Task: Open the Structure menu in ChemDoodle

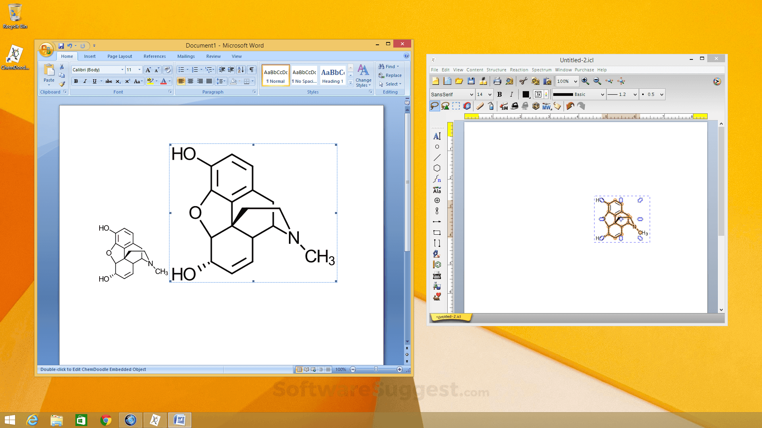Action: point(496,70)
